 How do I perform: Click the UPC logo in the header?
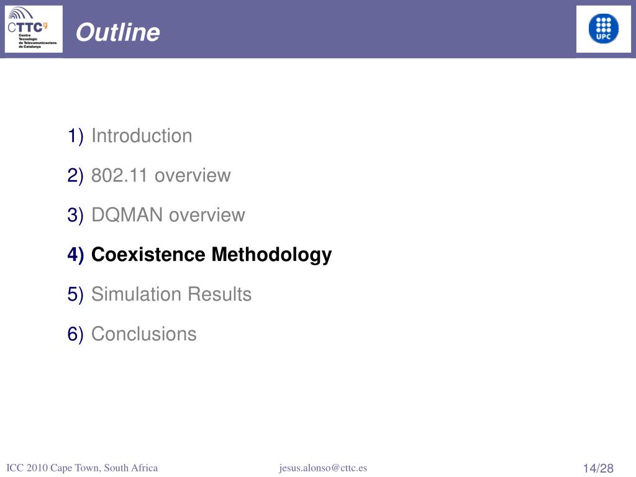click(x=604, y=29)
